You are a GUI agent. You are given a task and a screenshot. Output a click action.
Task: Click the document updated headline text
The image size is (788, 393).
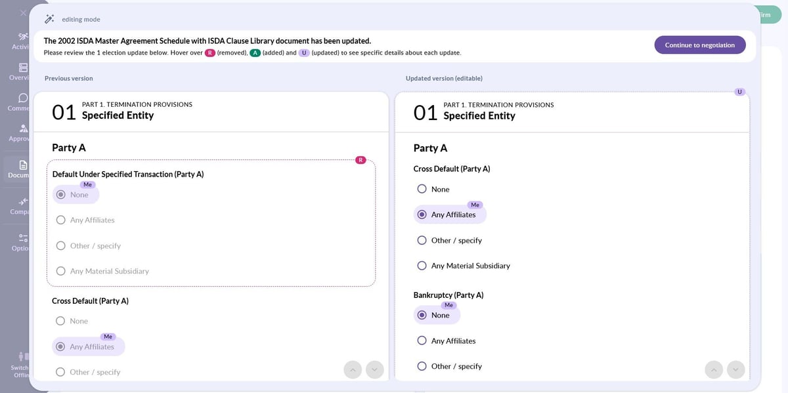pyautogui.click(x=208, y=41)
